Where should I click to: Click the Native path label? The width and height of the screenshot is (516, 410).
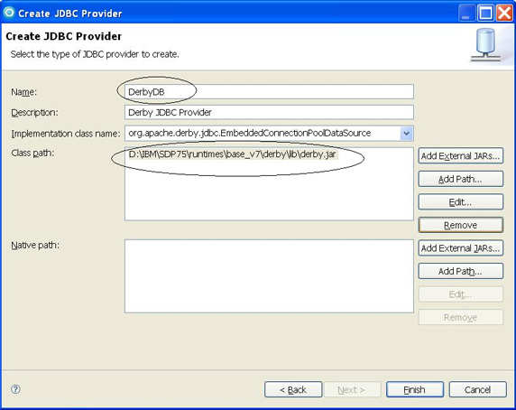35,246
